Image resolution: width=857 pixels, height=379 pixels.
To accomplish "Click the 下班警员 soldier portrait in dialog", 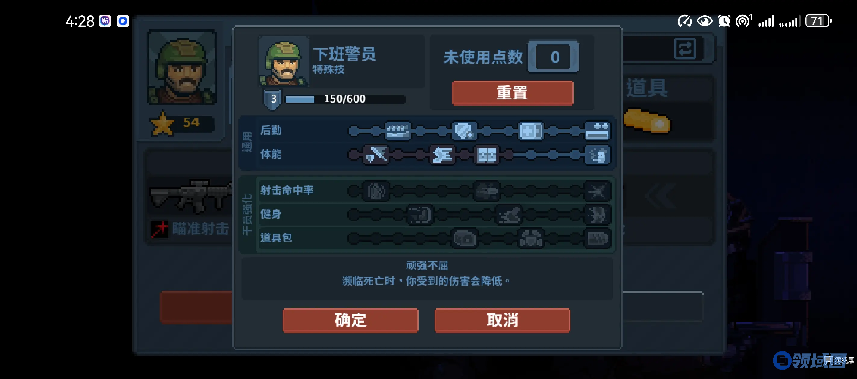I will pyautogui.click(x=284, y=61).
